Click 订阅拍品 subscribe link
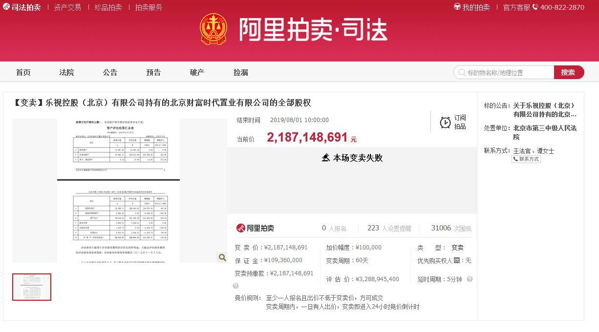Image resolution: width=599 pixels, height=332 pixels. coord(460,122)
